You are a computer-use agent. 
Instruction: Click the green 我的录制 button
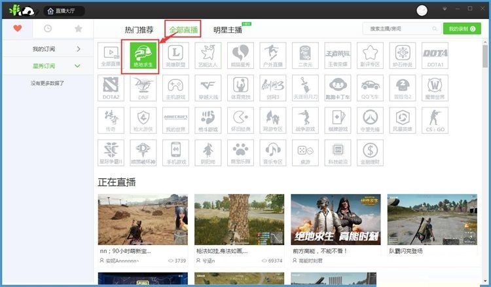click(x=462, y=29)
